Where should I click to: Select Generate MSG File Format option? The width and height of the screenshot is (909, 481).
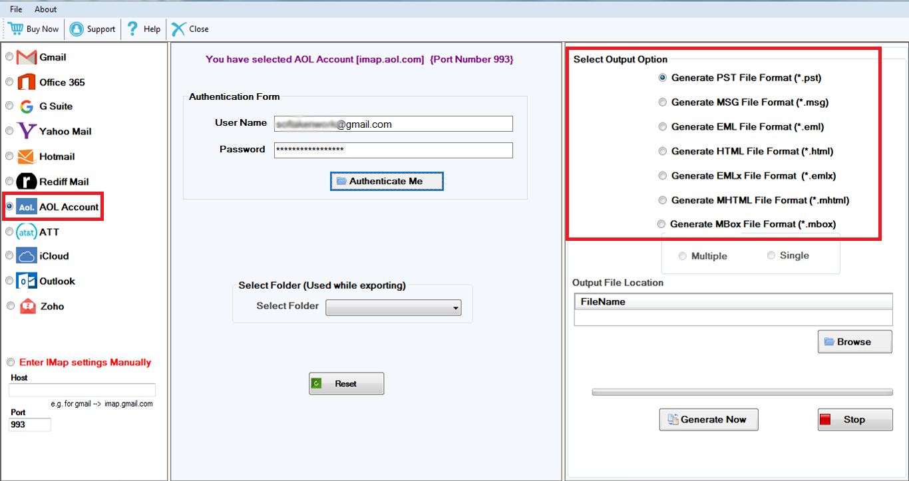click(663, 102)
